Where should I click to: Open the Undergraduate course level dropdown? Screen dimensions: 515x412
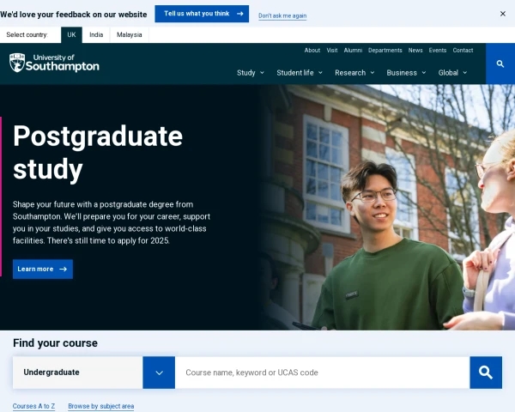pyautogui.click(x=94, y=373)
